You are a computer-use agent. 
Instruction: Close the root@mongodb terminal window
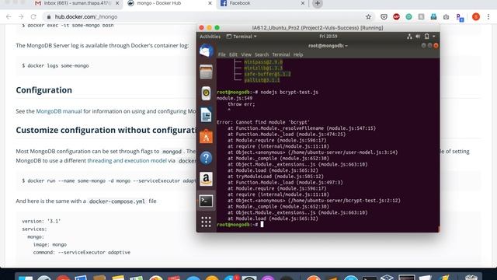[x=436, y=46]
